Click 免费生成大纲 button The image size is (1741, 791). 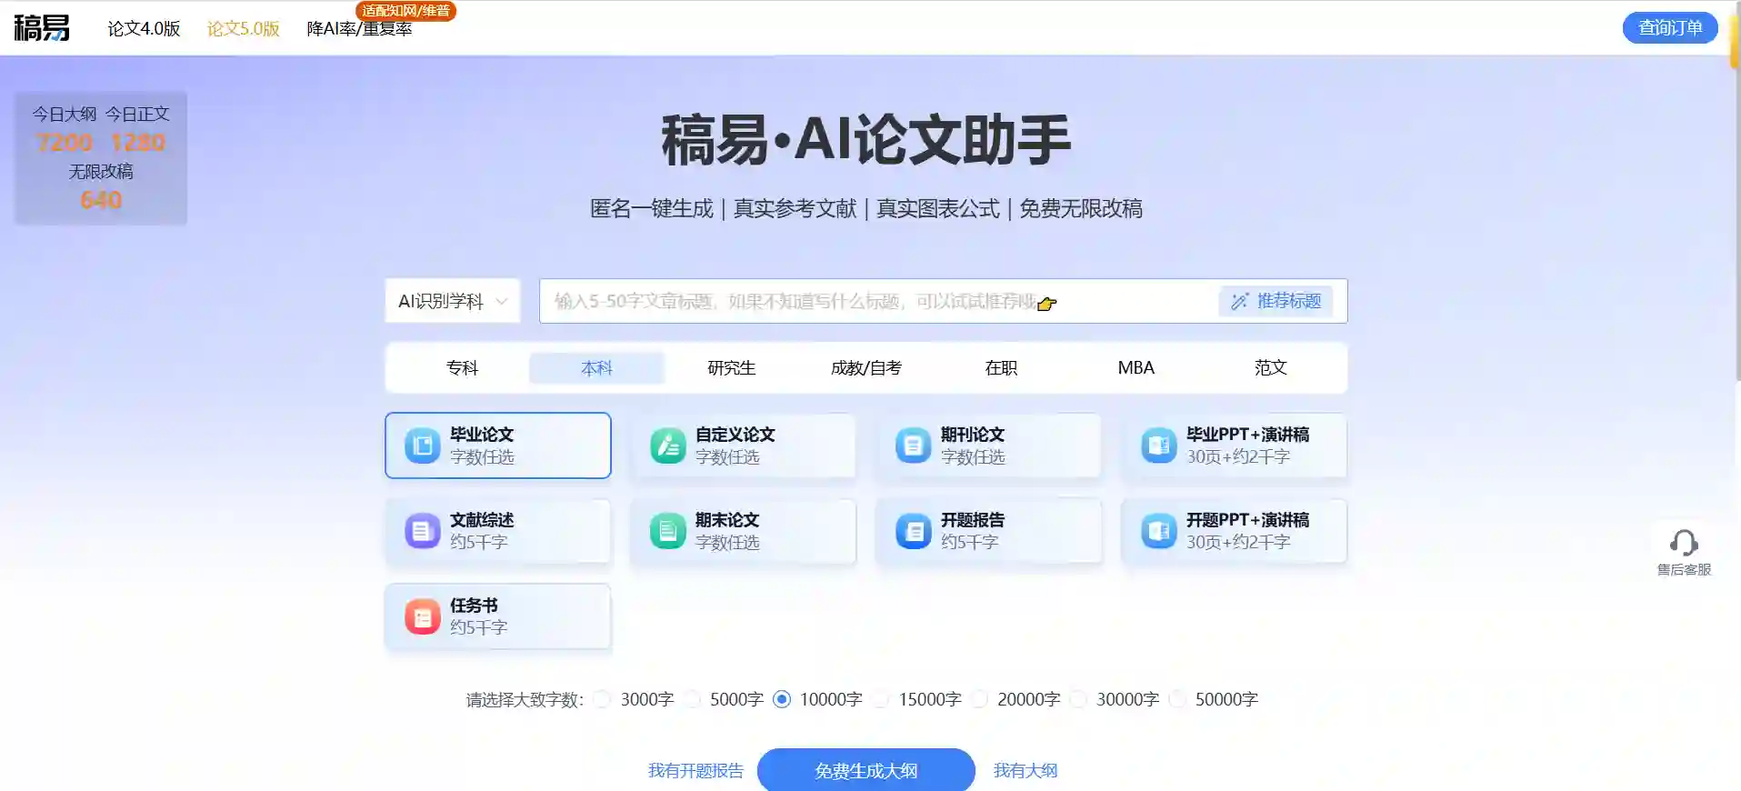(x=865, y=771)
